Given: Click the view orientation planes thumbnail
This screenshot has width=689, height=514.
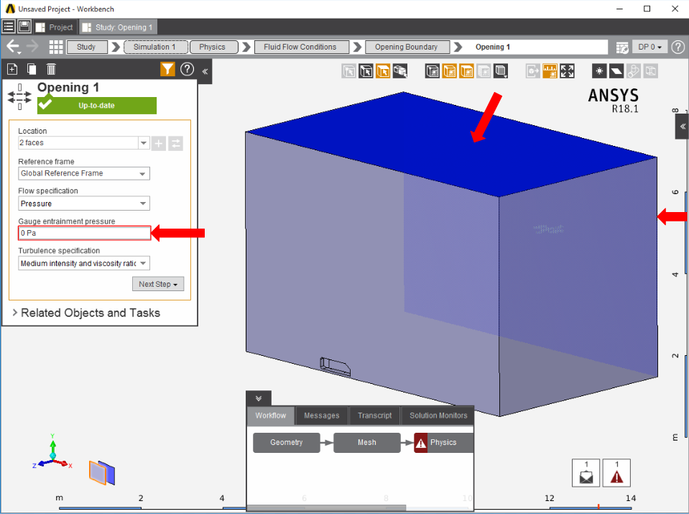Looking at the screenshot, I should pyautogui.click(x=102, y=473).
